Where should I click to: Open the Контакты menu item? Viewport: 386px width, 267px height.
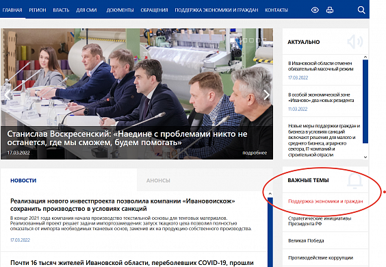(276, 10)
